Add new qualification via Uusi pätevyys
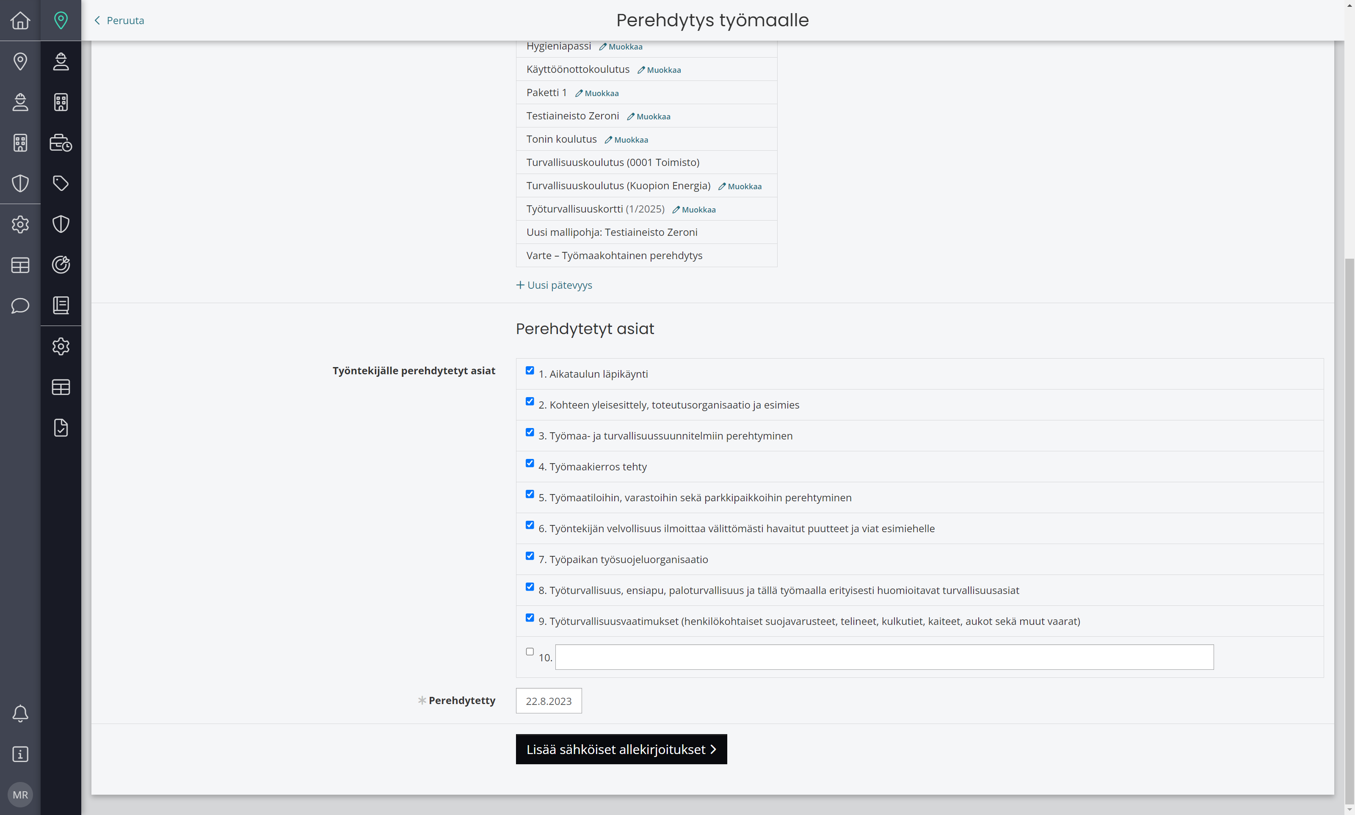The image size is (1355, 815). pos(554,285)
